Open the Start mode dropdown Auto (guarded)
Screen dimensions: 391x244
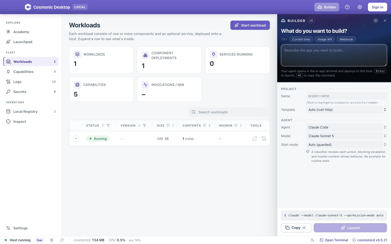pyautogui.click(x=346, y=145)
